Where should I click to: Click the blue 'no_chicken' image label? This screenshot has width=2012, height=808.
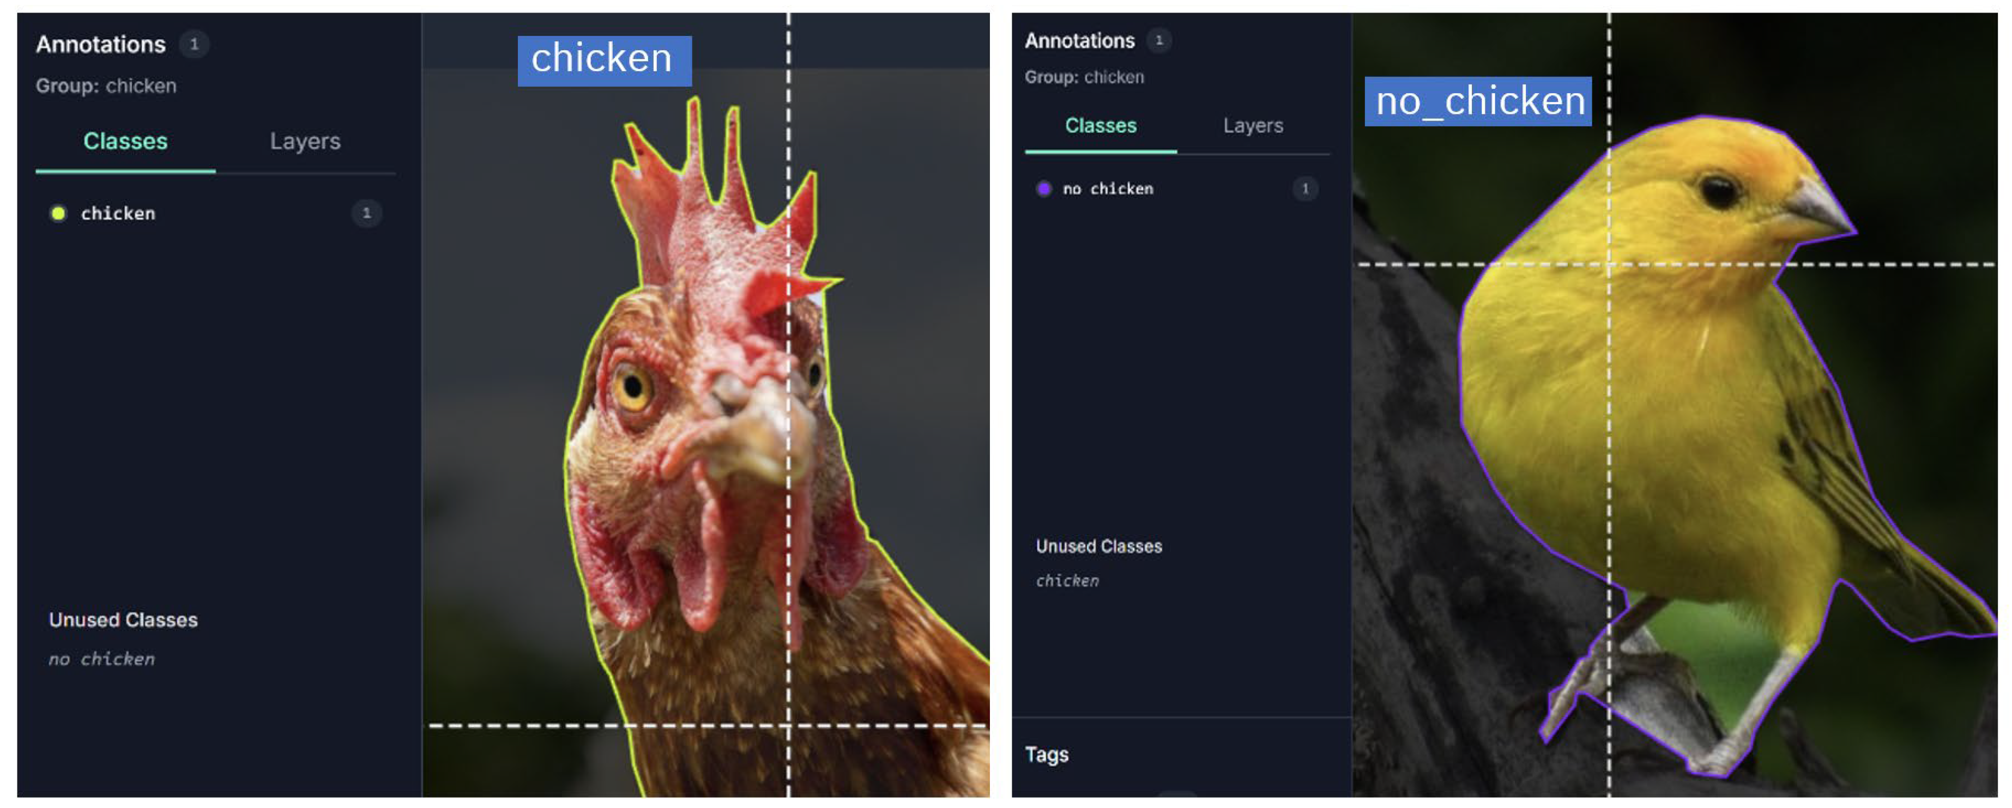(1477, 101)
